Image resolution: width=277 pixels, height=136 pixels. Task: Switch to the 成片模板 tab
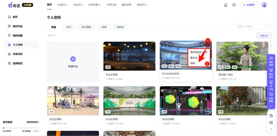(86, 27)
